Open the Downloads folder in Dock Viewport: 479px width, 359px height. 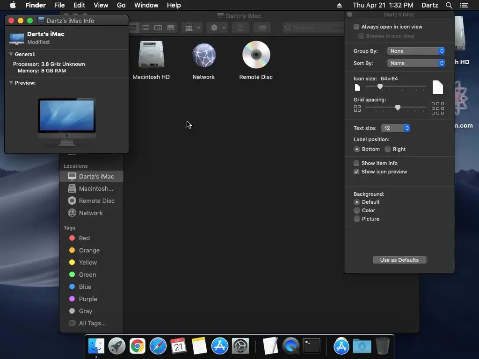click(362, 346)
